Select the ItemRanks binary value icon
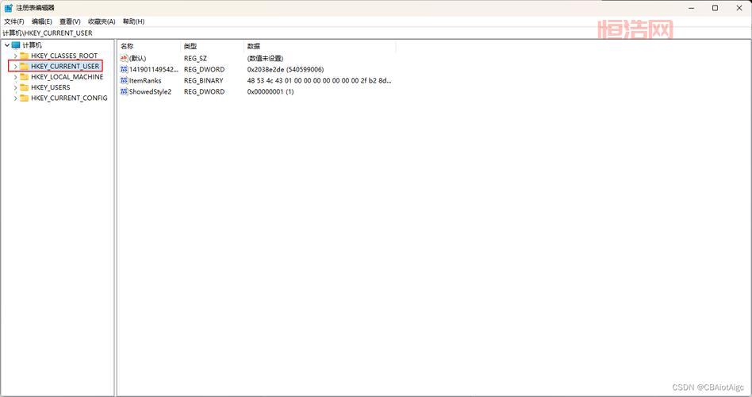Viewport: 752px width, 397px height. pos(124,80)
